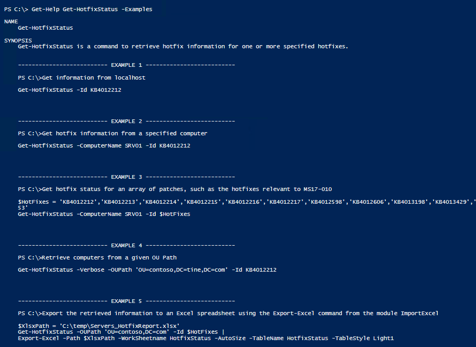Click the EXAMPLE 5 header line
Image resolution: width=476 pixels, height=347 pixels.
126,301
